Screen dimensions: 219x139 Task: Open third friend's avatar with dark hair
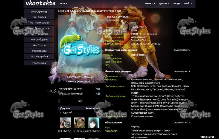94,123
